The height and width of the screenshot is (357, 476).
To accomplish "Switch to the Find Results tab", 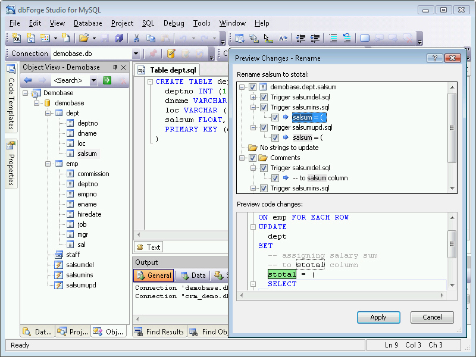I will tap(159, 331).
